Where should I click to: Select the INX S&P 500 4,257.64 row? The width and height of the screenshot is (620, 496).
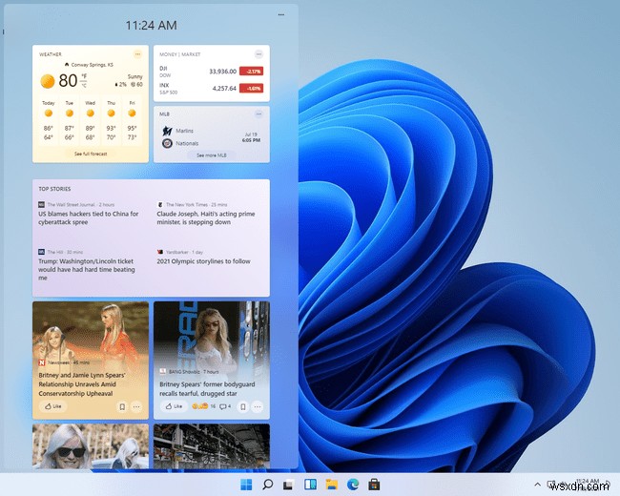pyautogui.click(x=211, y=88)
